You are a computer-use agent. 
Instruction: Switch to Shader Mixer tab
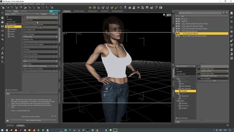click(93, 11)
